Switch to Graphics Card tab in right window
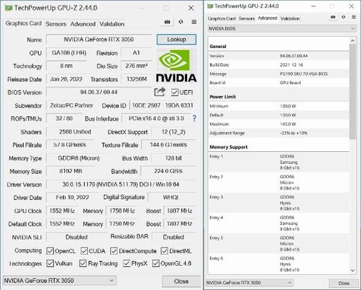Viewport: 361px width, 290px height. pyautogui.click(x=222, y=19)
